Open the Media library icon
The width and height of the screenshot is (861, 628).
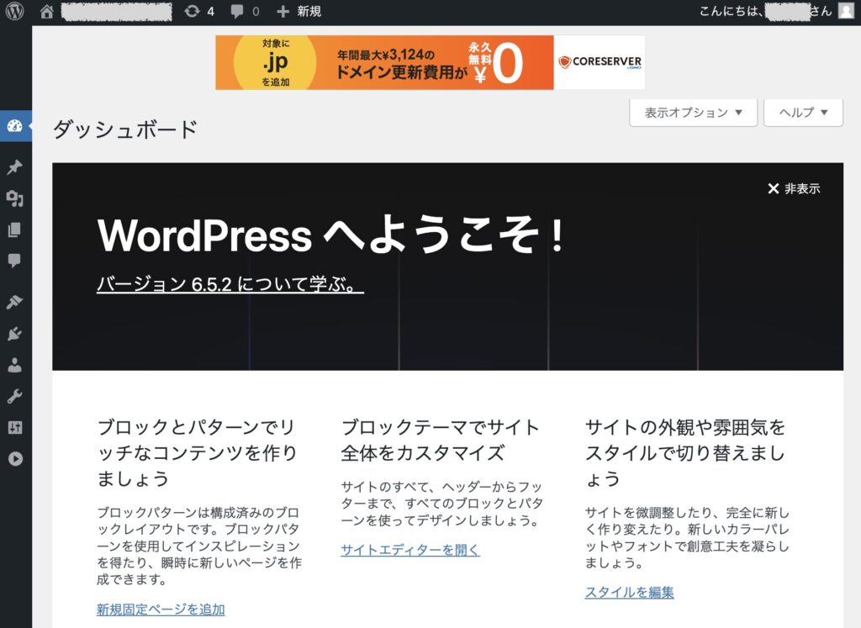coord(15,199)
